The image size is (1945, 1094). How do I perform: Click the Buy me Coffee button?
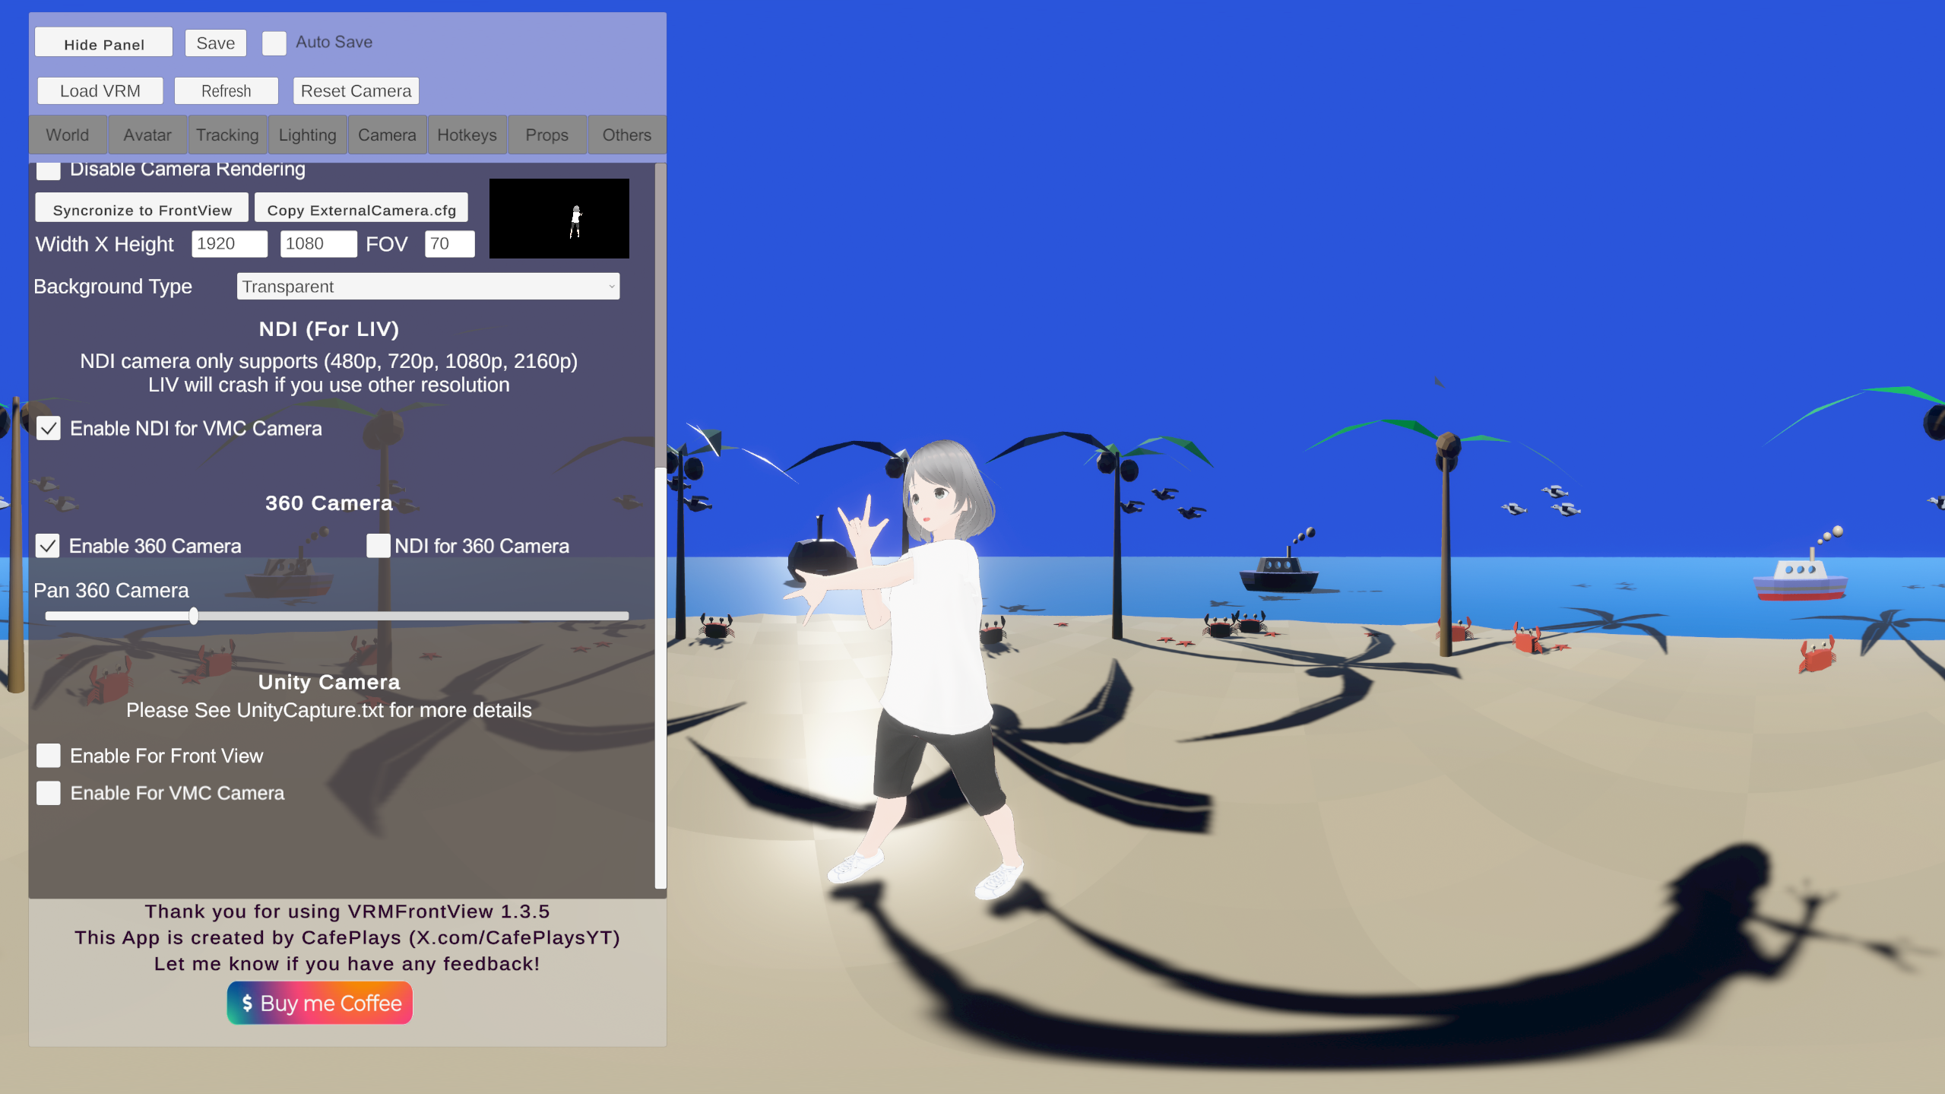coord(319,1003)
